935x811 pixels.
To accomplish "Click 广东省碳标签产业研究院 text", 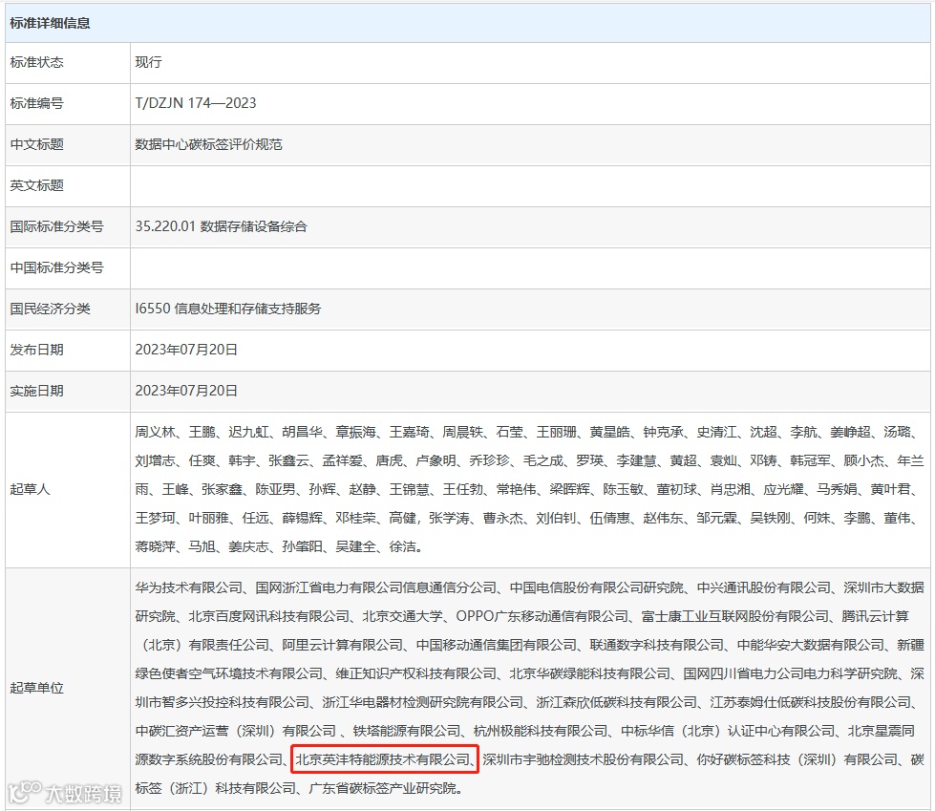I will (382, 788).
